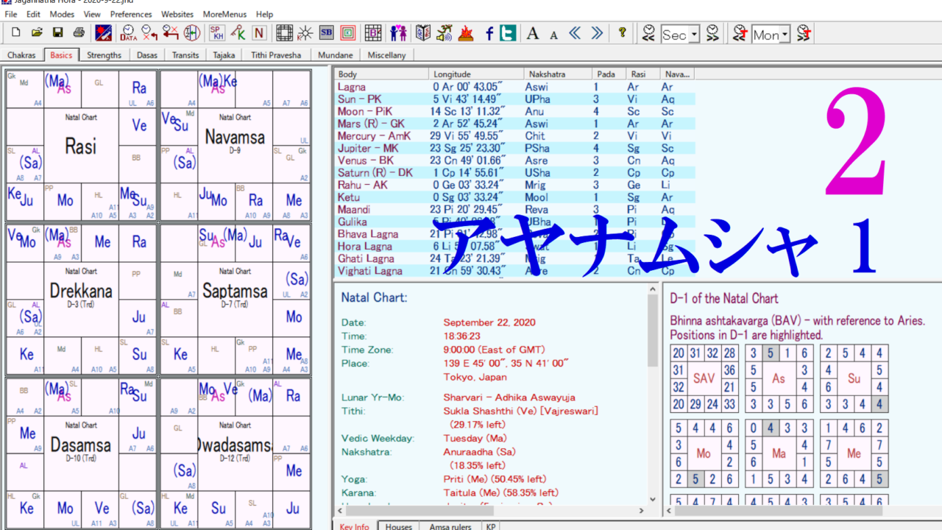
Task: Click the Save chart floppy disk icon
Action: pos(57,33)
